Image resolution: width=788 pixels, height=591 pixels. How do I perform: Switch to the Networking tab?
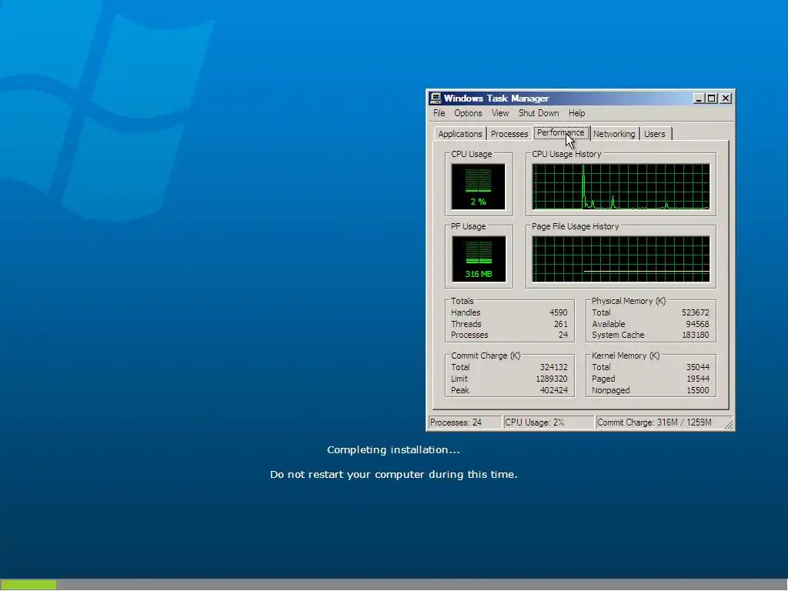click(x=613, y=134)
